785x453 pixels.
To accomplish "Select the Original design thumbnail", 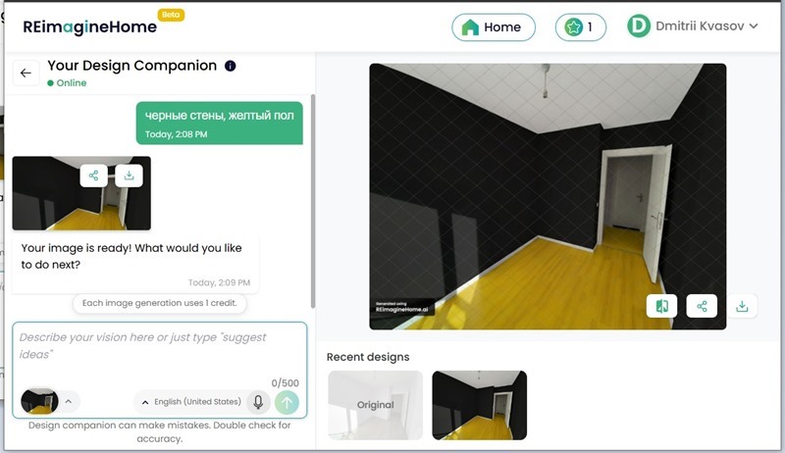I will click(x=376, y=405).
